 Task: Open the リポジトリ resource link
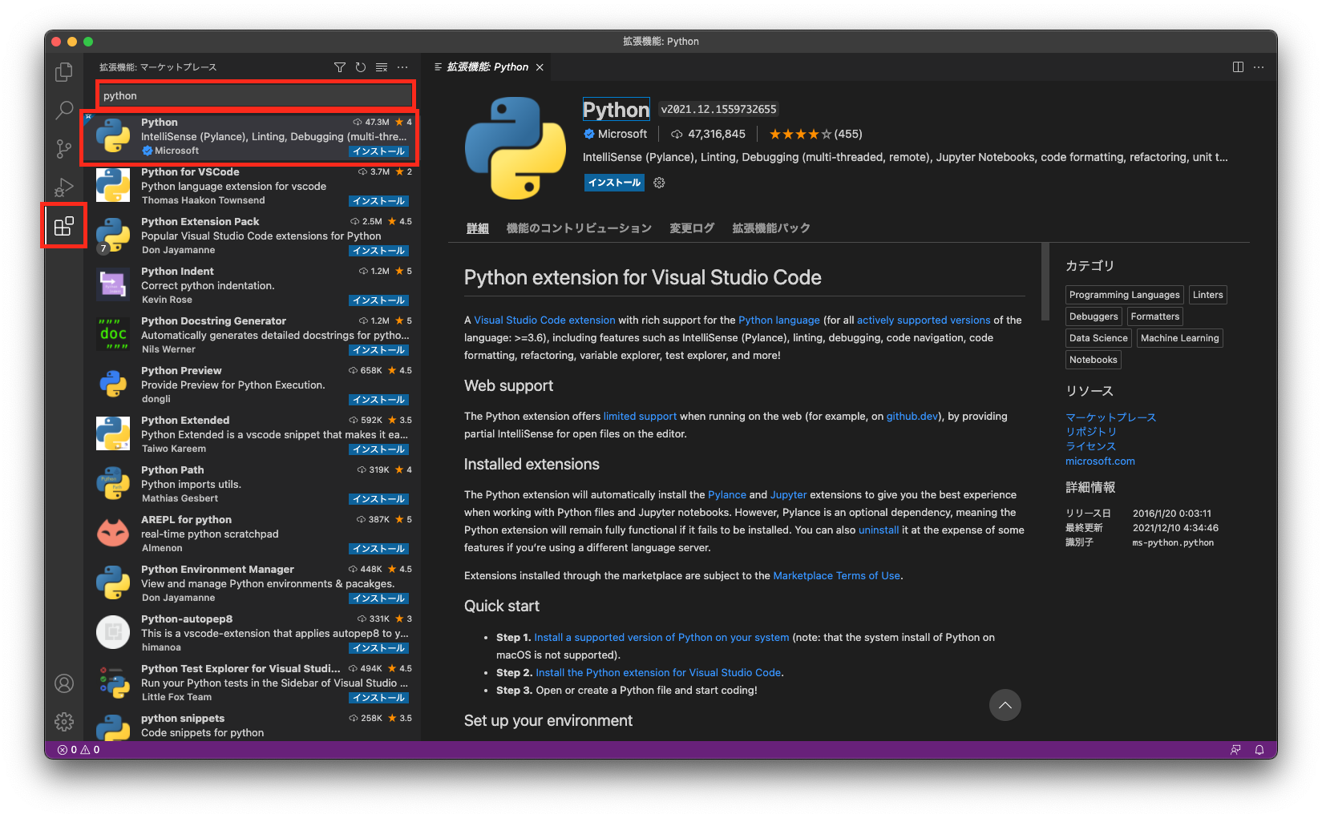pyautogui.click(x=1091, y=432)
